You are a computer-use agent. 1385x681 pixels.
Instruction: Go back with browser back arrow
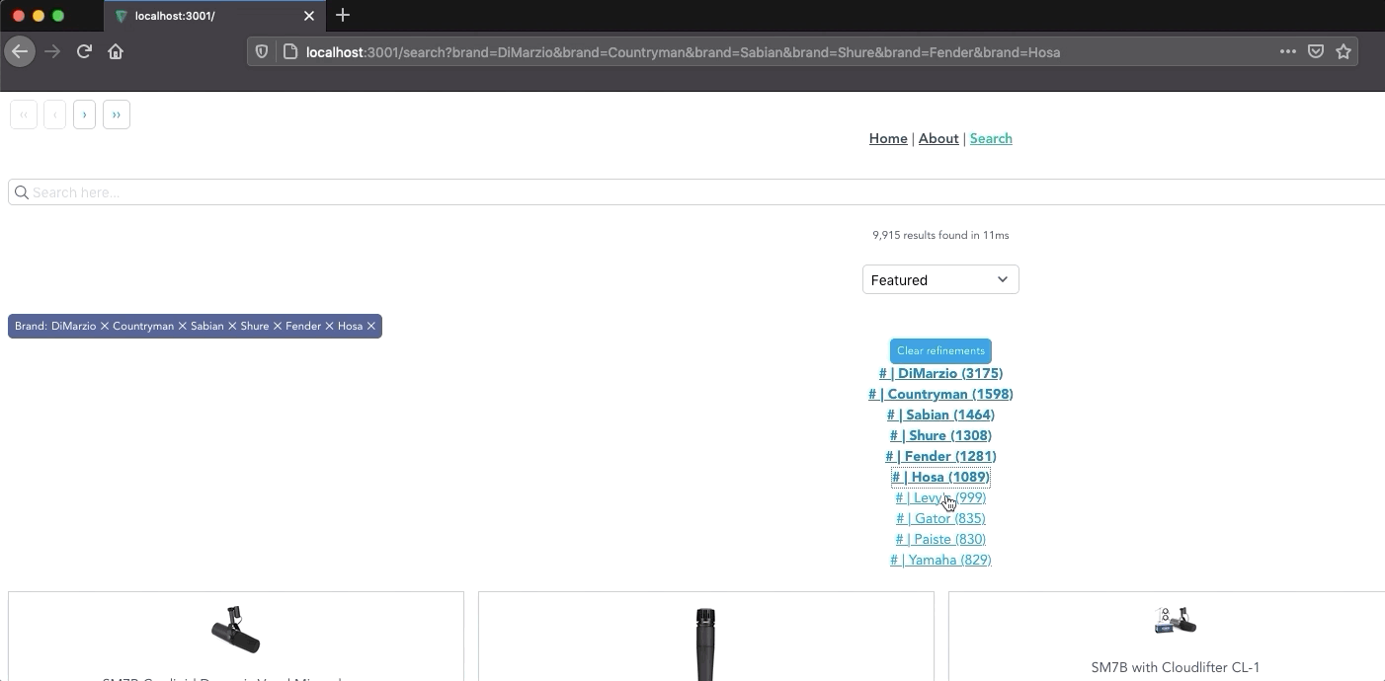tap(20, 51)
